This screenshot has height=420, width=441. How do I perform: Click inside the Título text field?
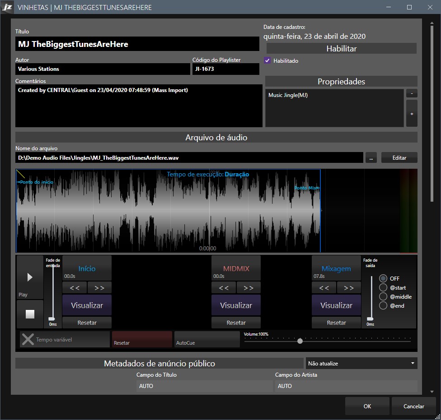pos(136,44)
